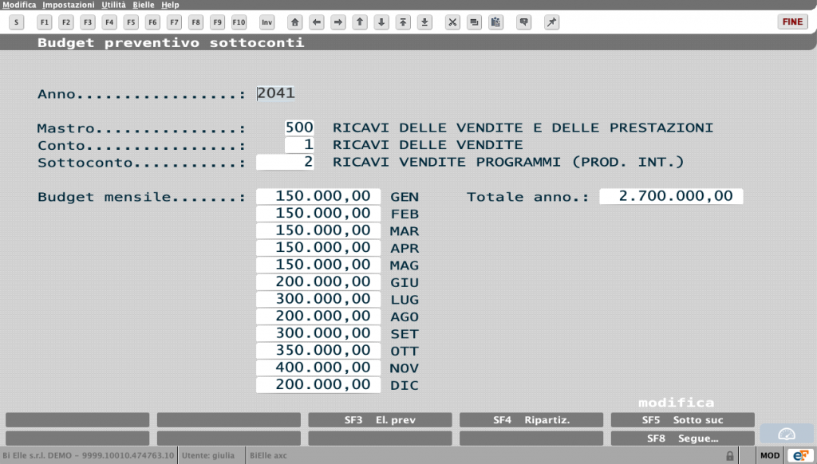Click SF8 Segue... button
This screenshot has height=464, width=817.
point(683,438)
